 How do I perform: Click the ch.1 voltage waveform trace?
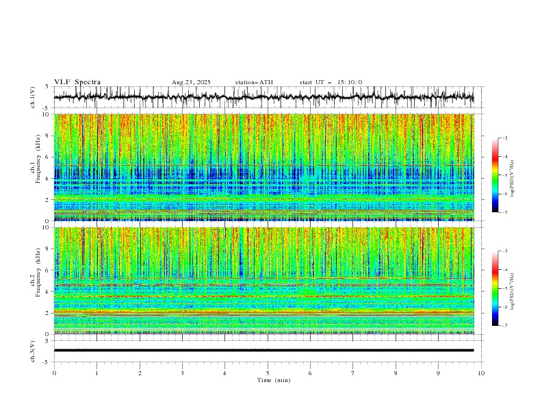[263, 97]
